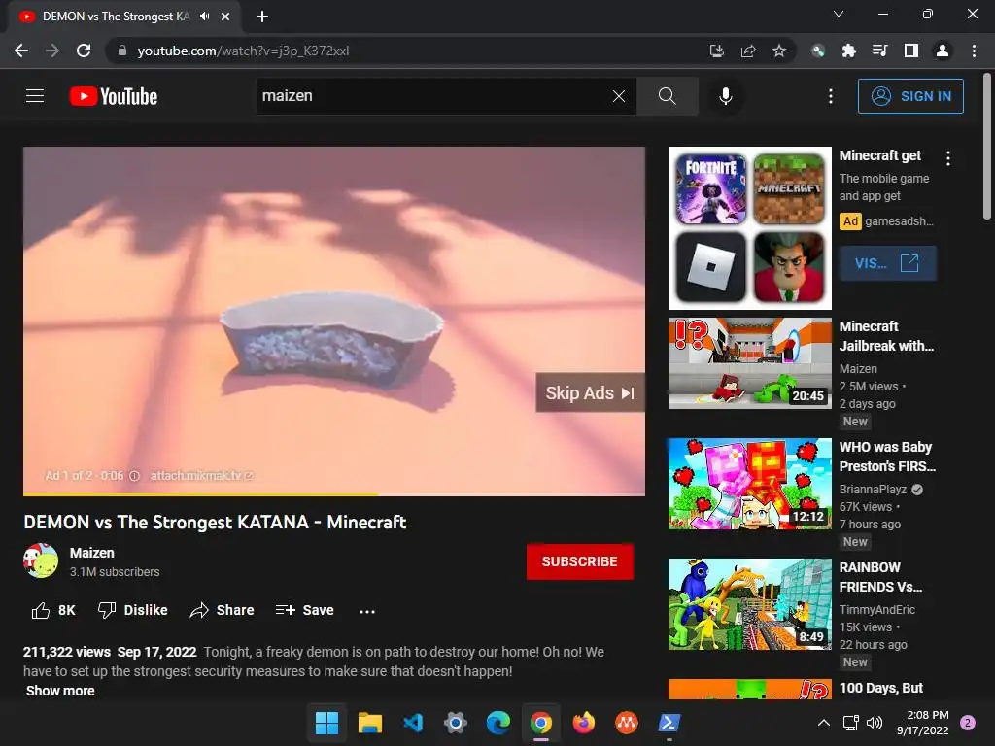Open the games ad thumbnail
Image resolution: width=995 pixels, height=746 pixels.
(x=749, y=228)
